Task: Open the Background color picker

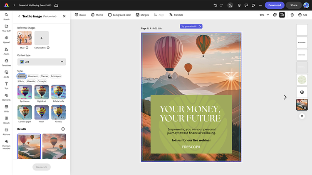Action: 119,15
